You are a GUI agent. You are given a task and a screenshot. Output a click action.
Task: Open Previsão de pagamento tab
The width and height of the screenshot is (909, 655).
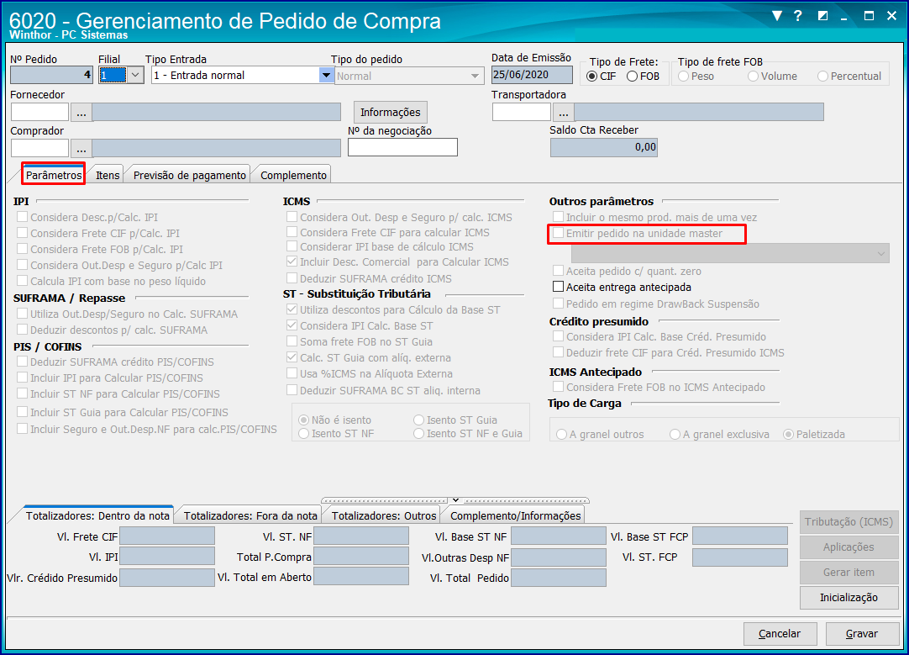coord(190,175)
